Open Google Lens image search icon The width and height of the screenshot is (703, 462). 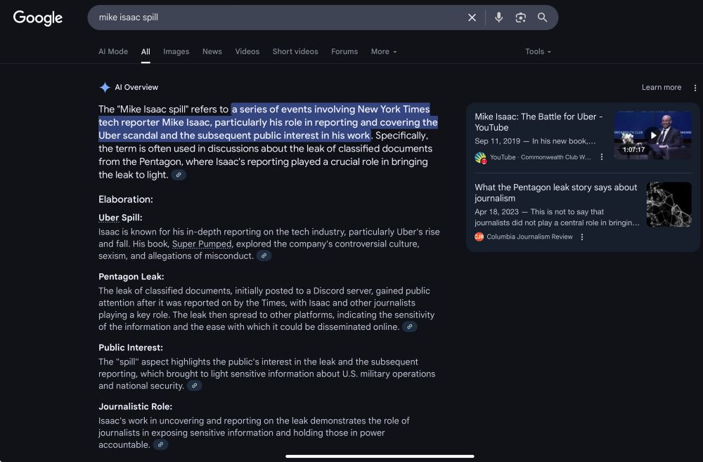[520, 18]
